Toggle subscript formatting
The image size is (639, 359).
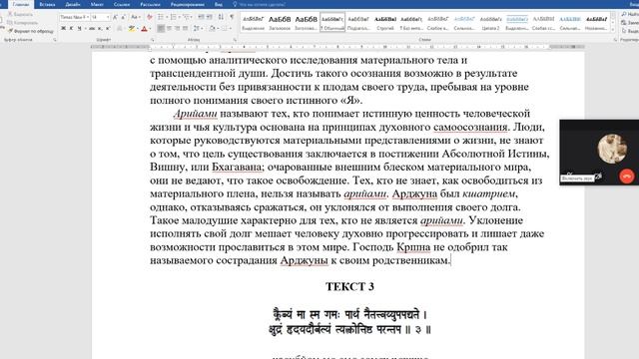[x=100, y=29]
